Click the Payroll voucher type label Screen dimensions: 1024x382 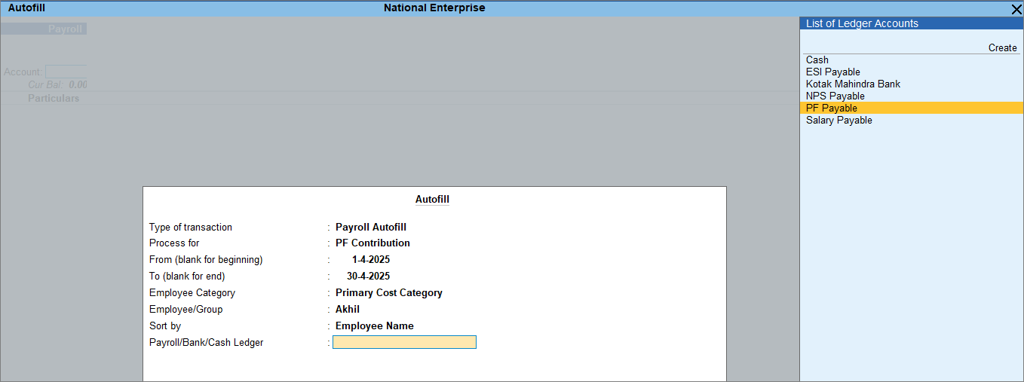(66, 29)
